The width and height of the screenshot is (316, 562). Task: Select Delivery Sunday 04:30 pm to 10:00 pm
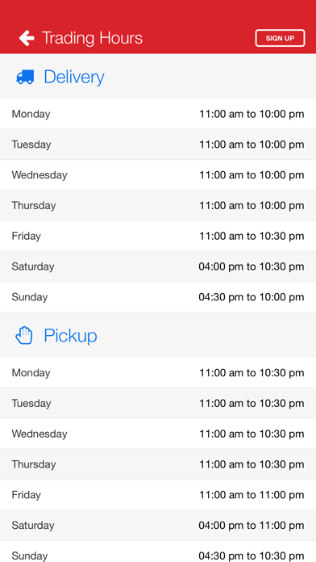[158, 297]
